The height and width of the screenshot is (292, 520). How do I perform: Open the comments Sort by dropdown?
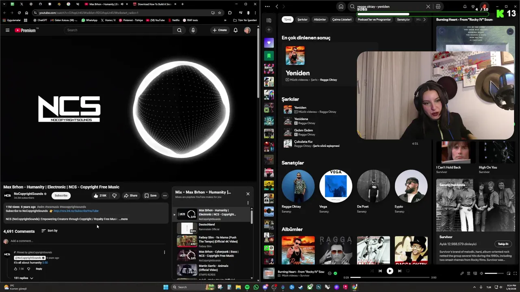(49, 231)
